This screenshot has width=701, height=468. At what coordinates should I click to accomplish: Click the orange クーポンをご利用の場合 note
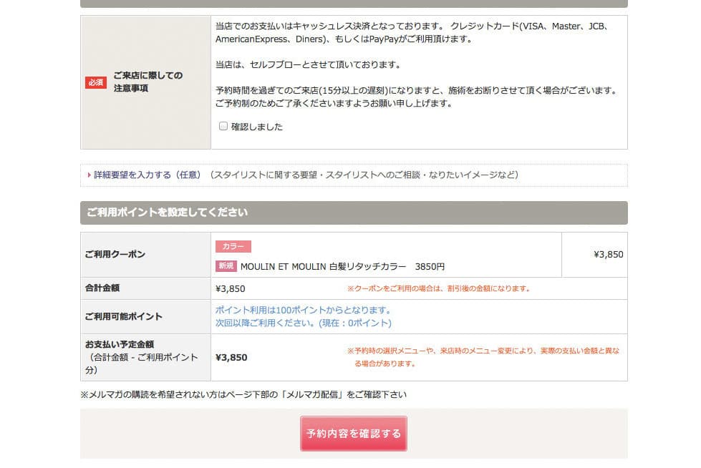point(438,288)
